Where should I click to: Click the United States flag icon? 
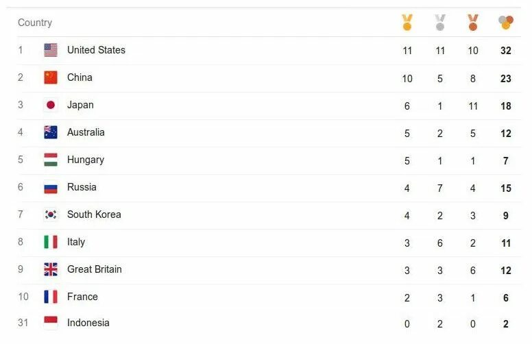(x=51, y=50)
